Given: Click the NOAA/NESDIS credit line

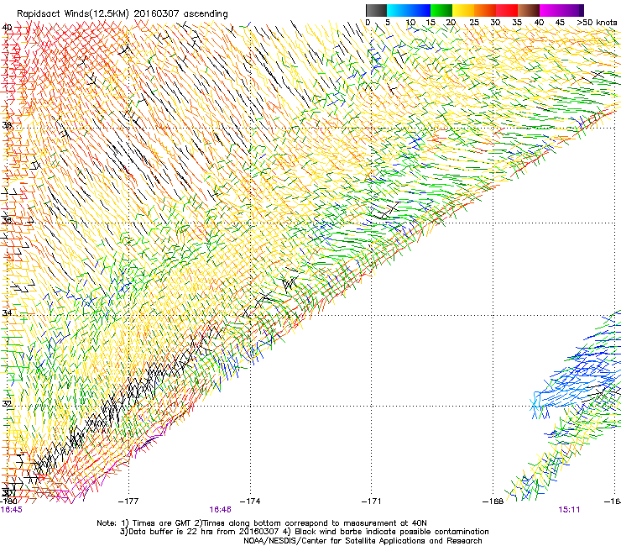Looking at the screenshot, I should [363, 540].
